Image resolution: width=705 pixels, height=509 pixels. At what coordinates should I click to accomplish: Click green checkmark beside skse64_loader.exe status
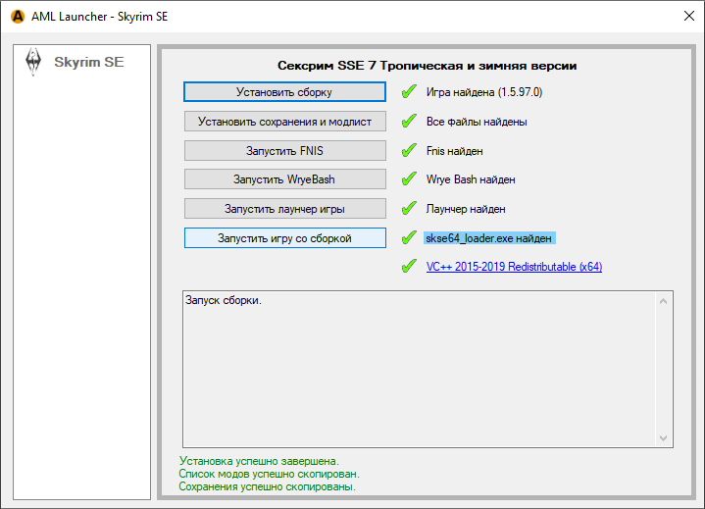click(409, 238)
